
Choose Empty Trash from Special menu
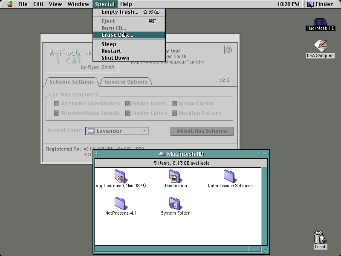(x=129, y=12)
